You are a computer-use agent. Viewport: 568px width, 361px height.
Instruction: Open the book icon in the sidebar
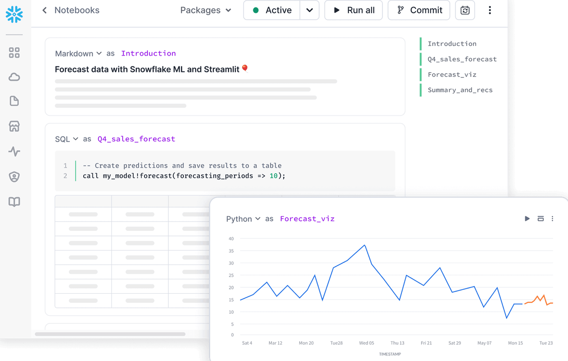pos(14,202)
